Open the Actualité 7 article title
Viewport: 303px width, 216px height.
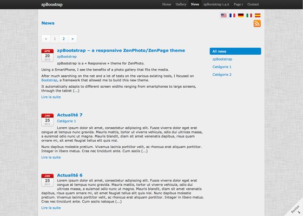(x=70, y=115)
